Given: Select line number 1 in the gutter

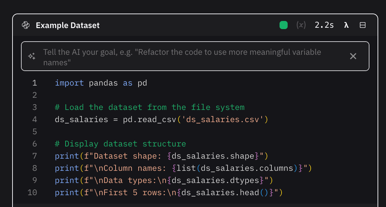Looking at the screenshot, I should 34,83.
